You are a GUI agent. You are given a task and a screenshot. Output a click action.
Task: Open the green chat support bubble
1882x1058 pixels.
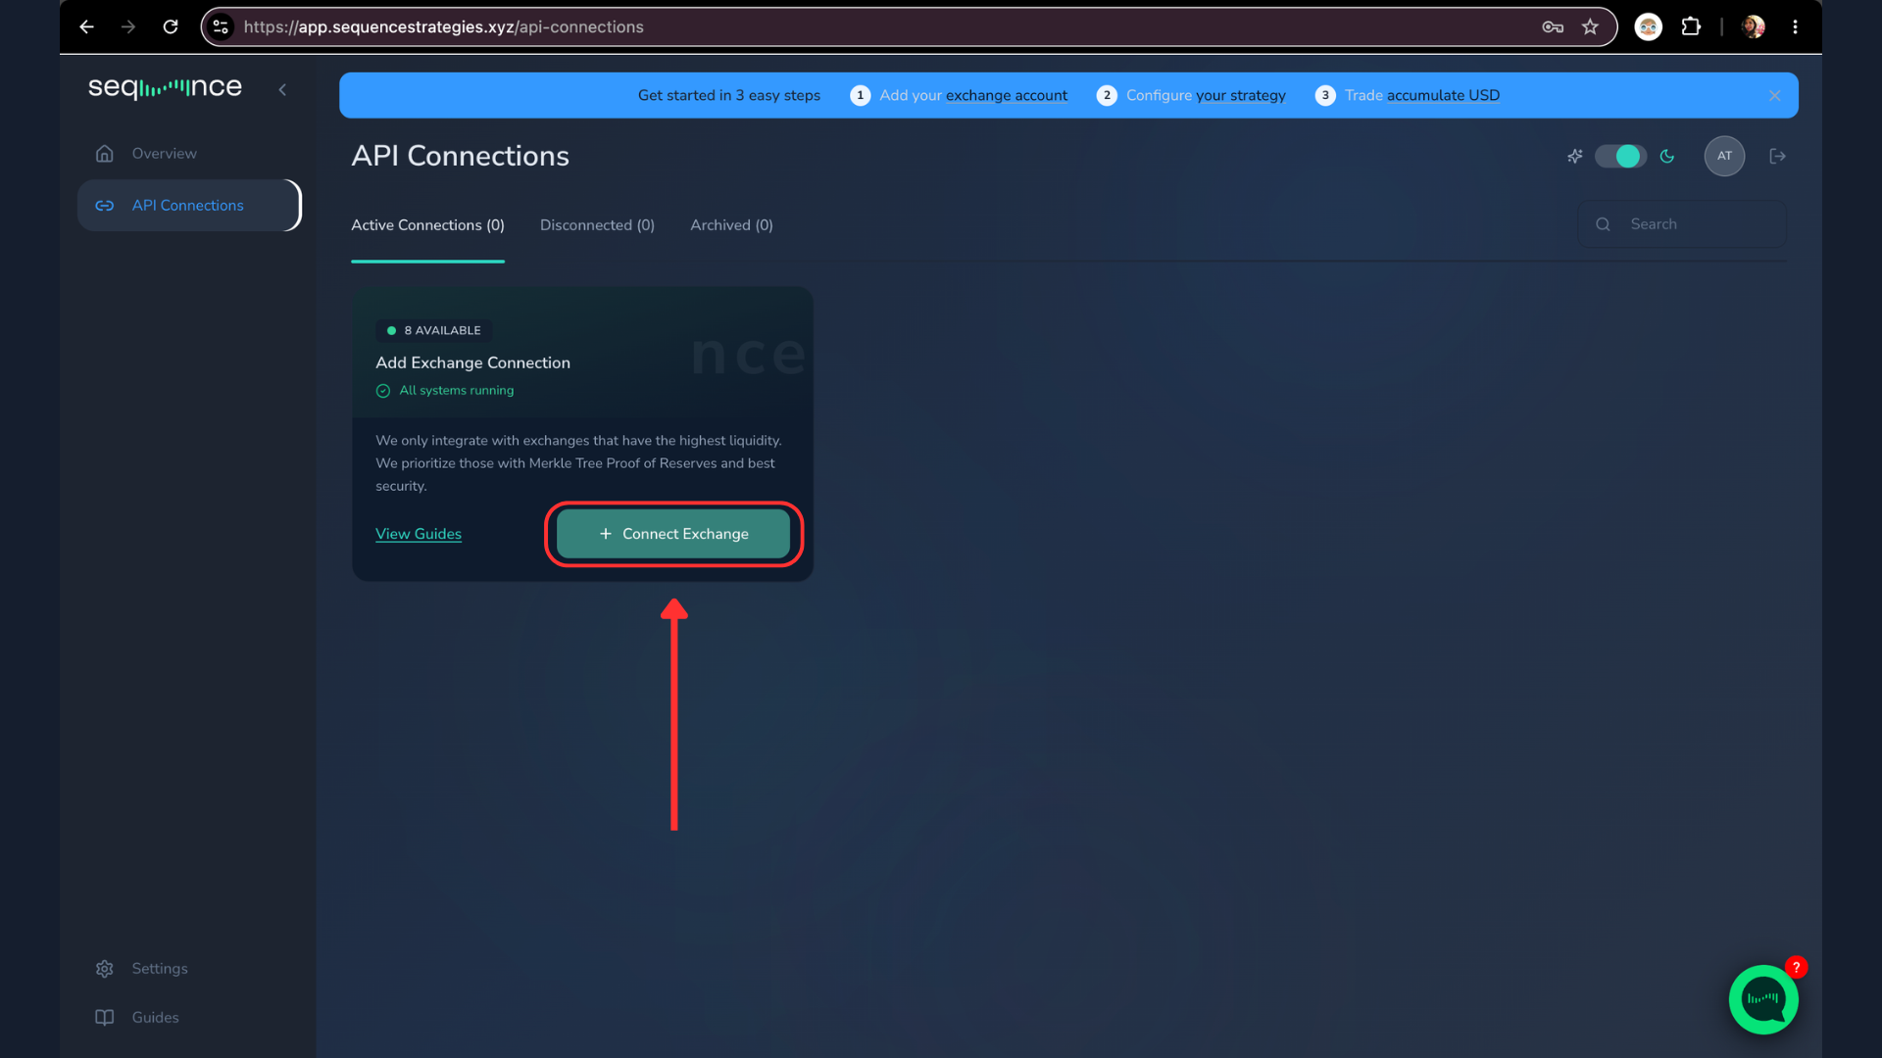click(x=1763, y=999)
